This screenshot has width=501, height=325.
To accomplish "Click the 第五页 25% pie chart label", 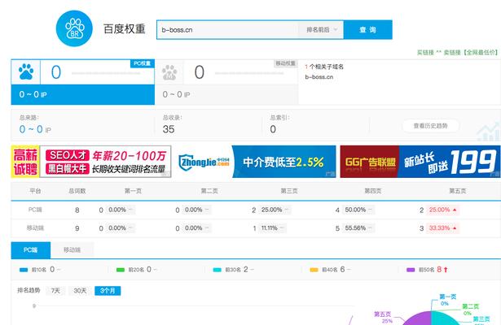I will pyautogui.click(x=383, y=318).
